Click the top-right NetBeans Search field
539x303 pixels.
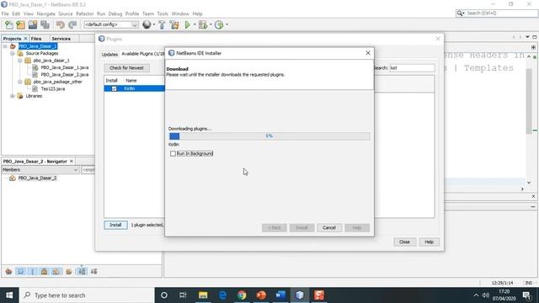click(497, 13)
